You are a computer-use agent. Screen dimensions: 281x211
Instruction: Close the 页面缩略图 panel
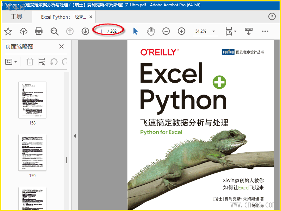[61, 46]
